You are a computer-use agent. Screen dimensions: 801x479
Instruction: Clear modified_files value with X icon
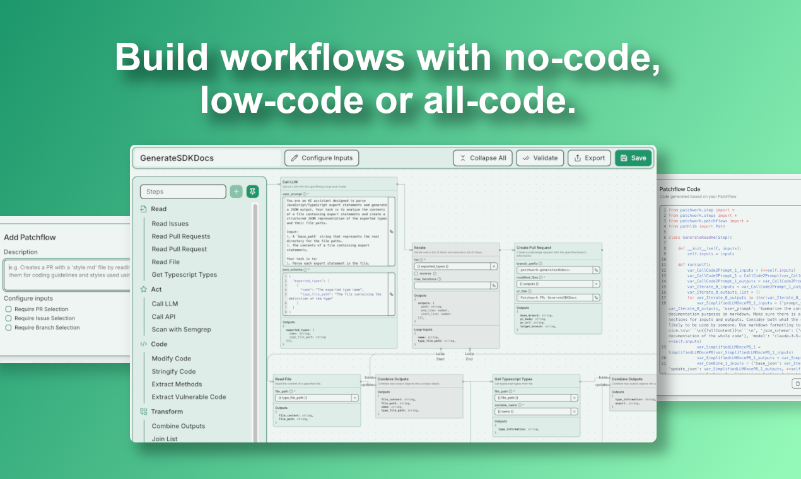[x=596, y=284]
